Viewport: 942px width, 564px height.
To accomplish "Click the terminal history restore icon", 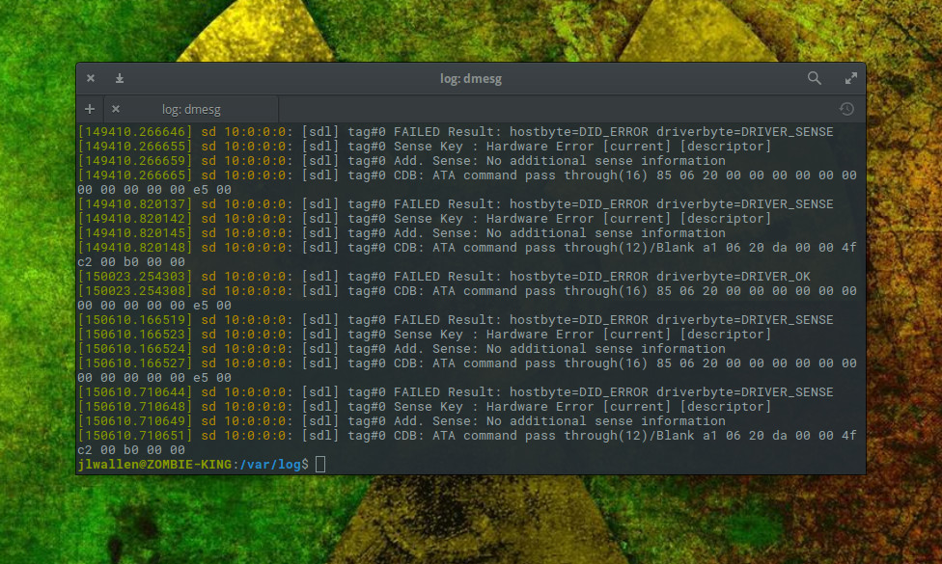I will (846, 109).
